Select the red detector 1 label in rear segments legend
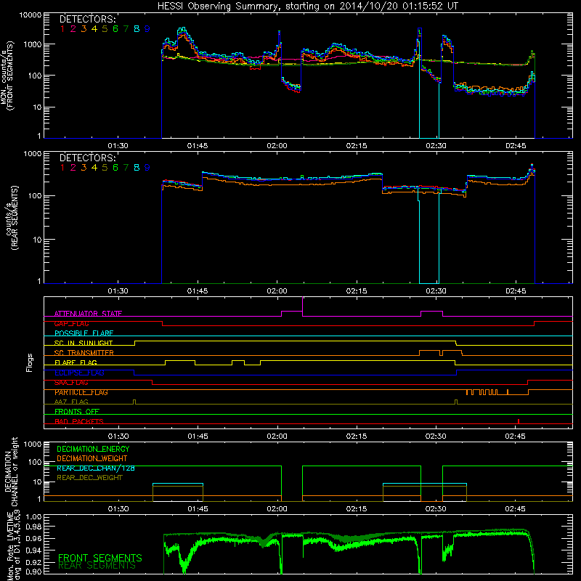Viewport: 581px width, 581px height. point(62,168)
